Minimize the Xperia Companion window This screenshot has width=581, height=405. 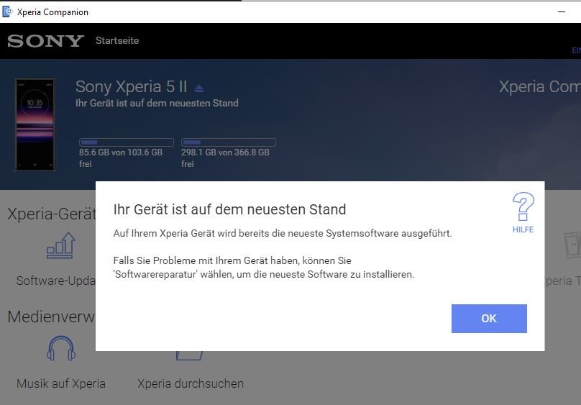click(x=562, y=12)
